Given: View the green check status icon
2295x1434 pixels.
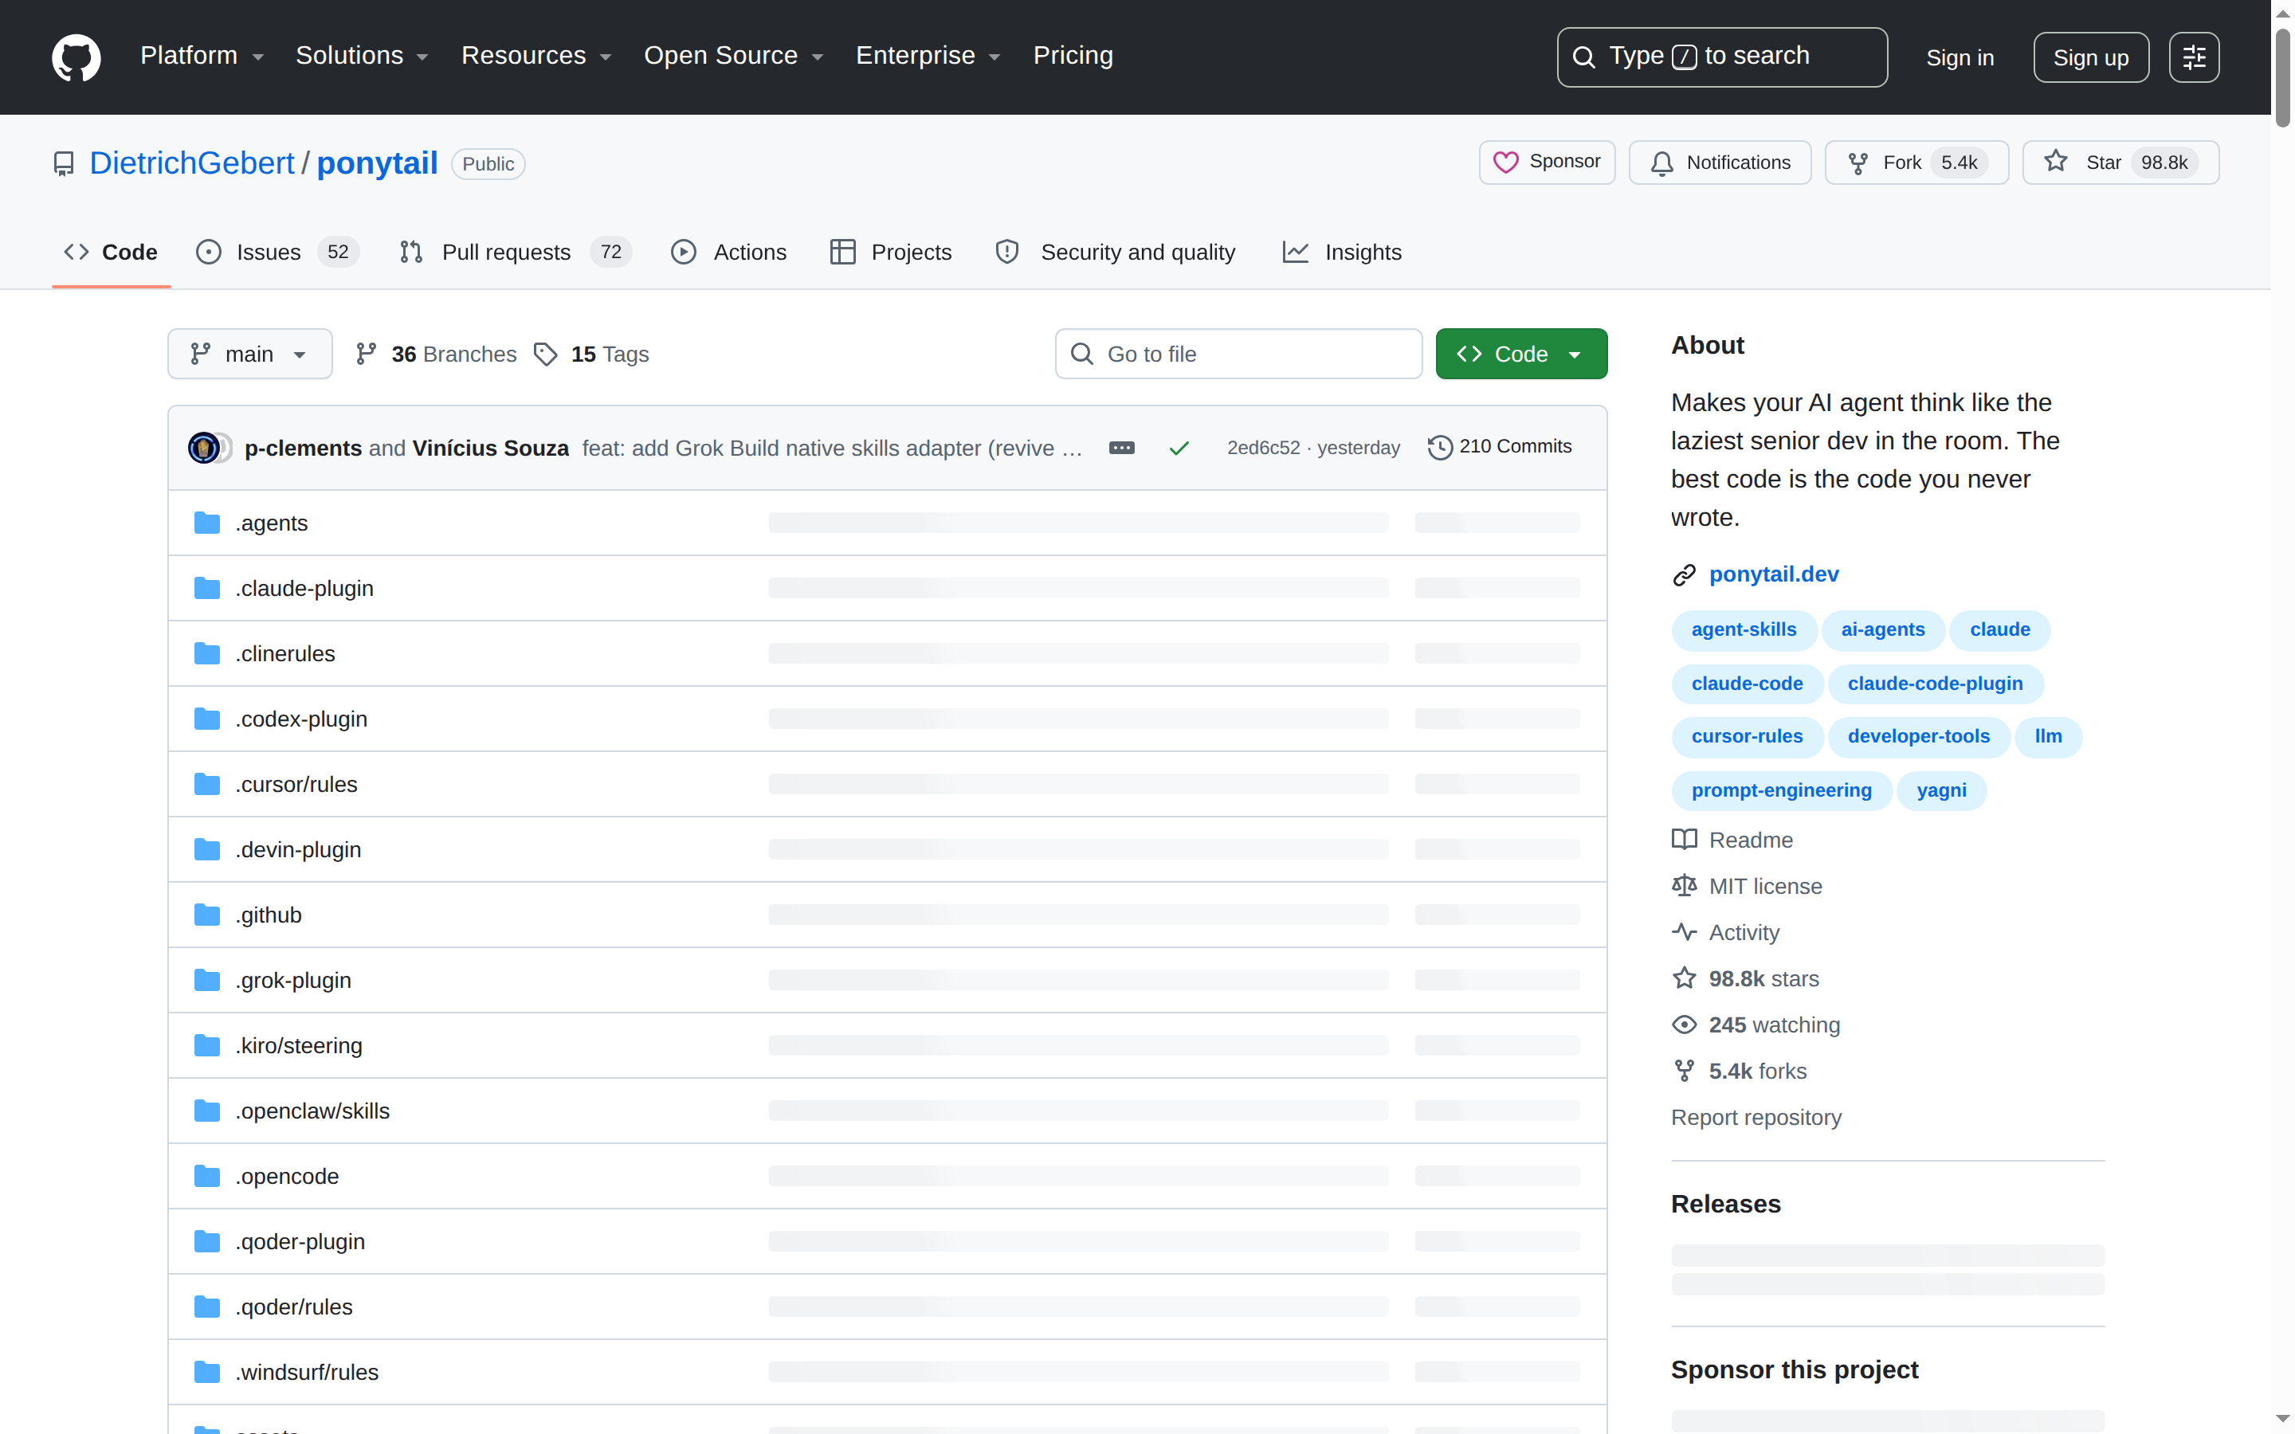Looking at the screenshot, I should click(x=1179, y=448).
